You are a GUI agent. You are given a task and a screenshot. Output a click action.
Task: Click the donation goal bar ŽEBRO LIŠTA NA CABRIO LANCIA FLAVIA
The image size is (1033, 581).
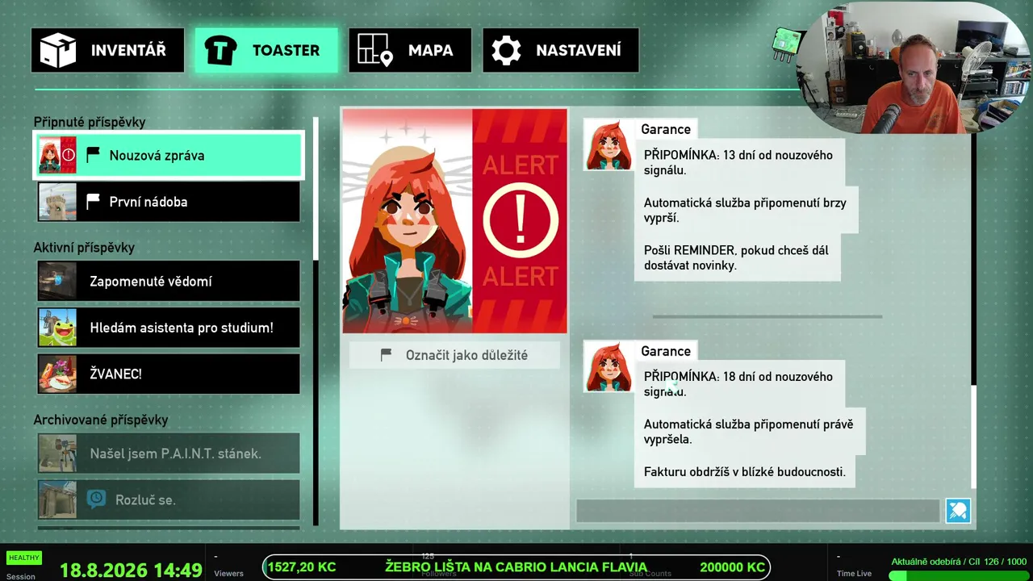coord(516,567)
